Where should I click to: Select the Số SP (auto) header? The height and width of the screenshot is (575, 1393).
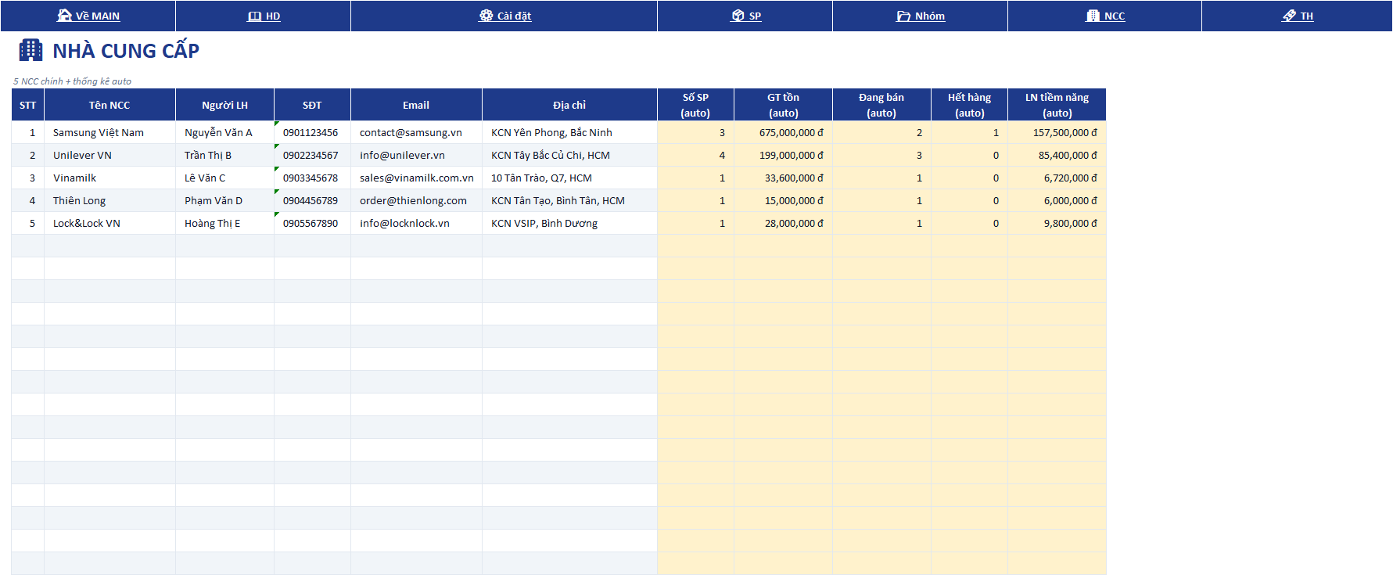(x=695, y=105)
